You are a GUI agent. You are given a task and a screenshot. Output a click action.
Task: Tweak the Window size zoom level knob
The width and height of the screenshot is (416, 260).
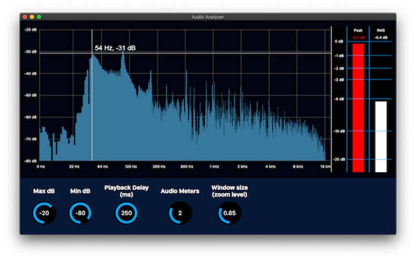click(230, 212)
